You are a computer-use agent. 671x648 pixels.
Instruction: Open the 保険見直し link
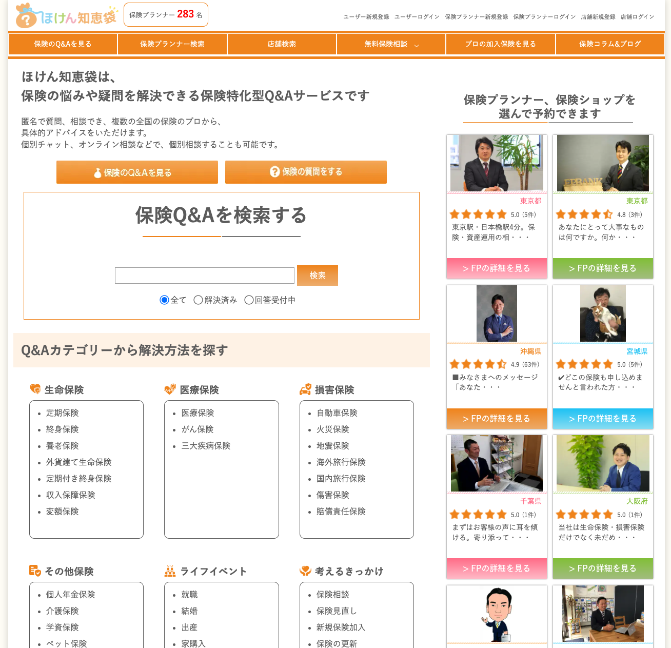click(337, 611)
